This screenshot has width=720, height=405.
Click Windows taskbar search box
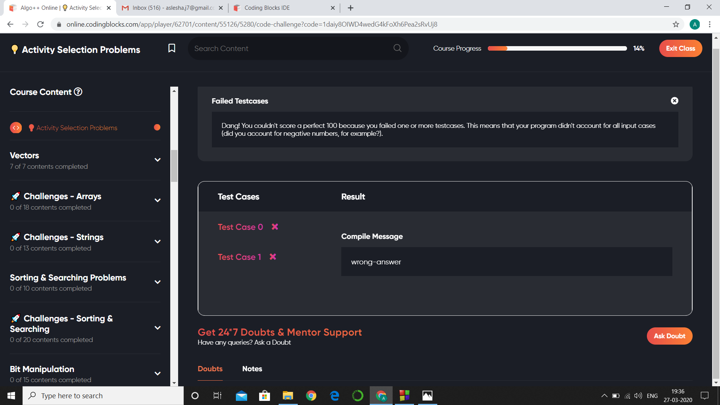[x=103, y=396]
